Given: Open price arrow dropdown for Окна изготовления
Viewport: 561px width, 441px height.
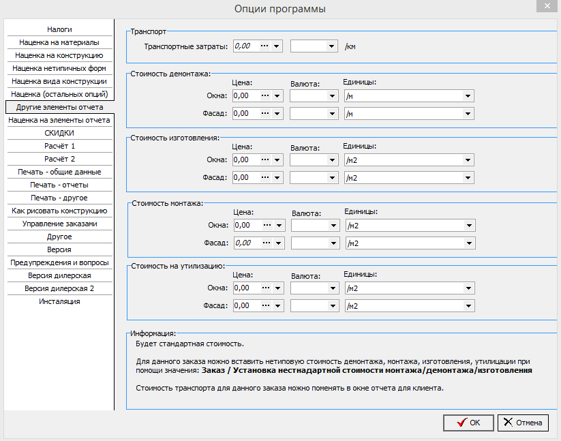Looking at the screenshot, I should point(277,160).
